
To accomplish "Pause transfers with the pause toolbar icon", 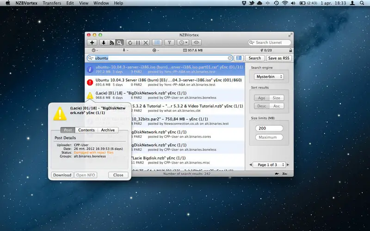I will [x=138, y=43].
